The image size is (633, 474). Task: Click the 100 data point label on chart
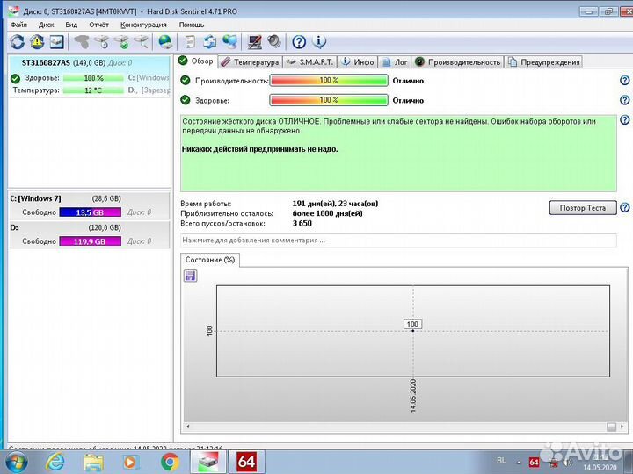pos(412,324)
